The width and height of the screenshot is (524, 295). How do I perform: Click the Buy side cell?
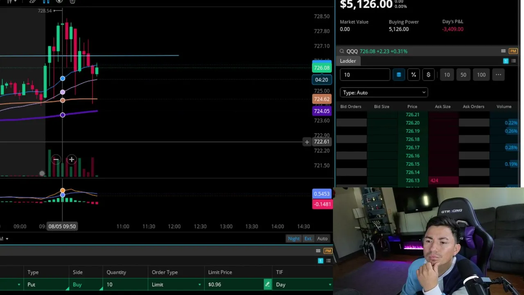[x=86, y=284]
